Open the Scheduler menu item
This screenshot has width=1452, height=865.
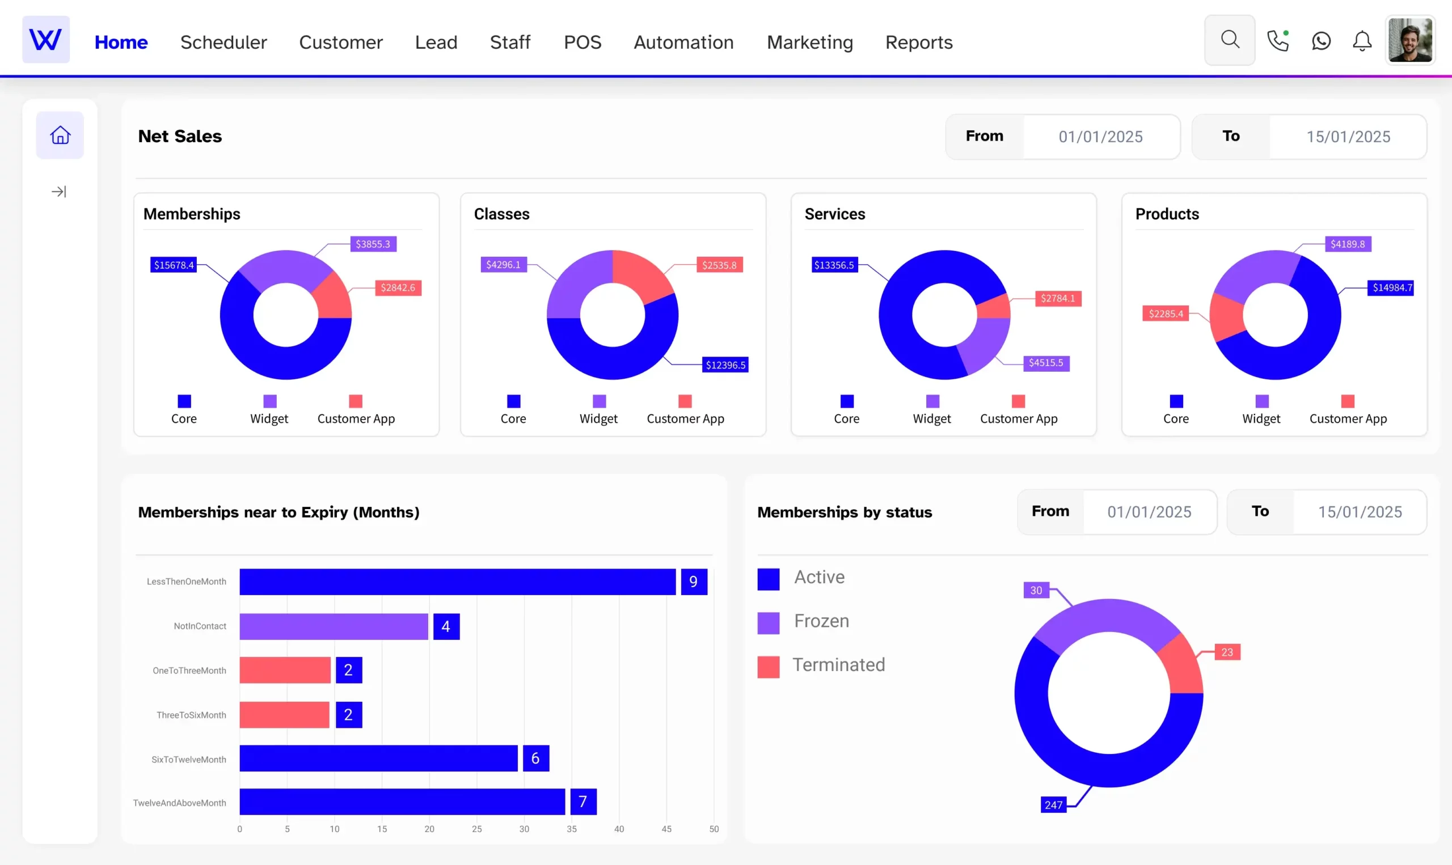tap(223, 42)
